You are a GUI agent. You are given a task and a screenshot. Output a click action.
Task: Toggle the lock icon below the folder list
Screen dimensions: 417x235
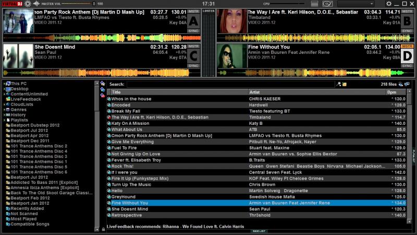point(103,229)
